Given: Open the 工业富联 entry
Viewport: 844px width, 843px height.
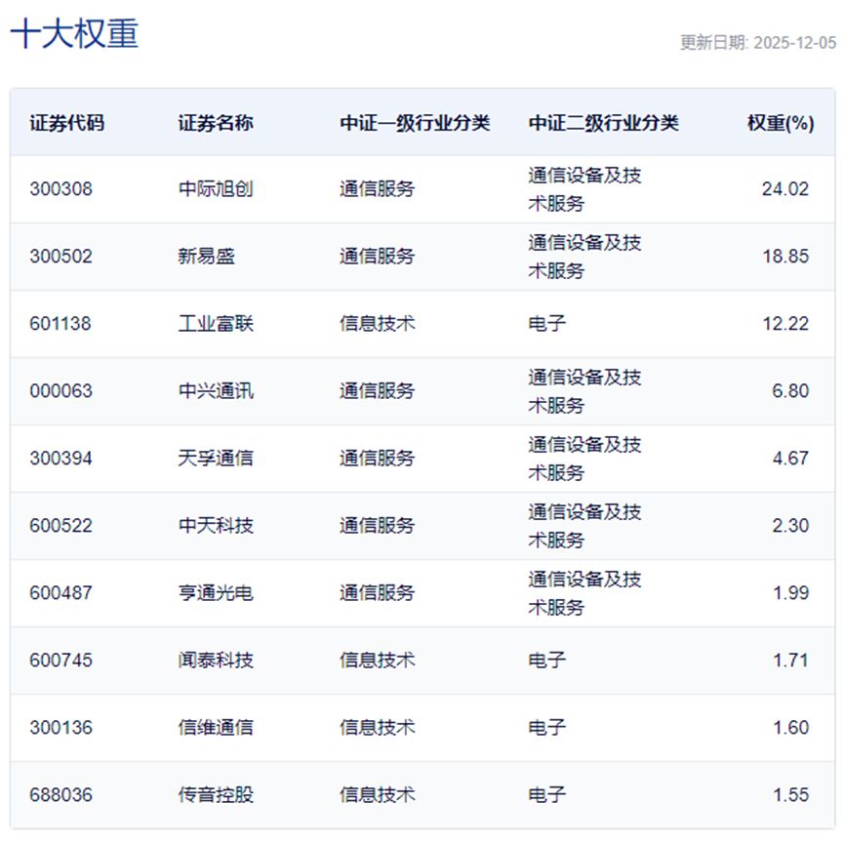Looking at the screenshot, I should (216, 324).
